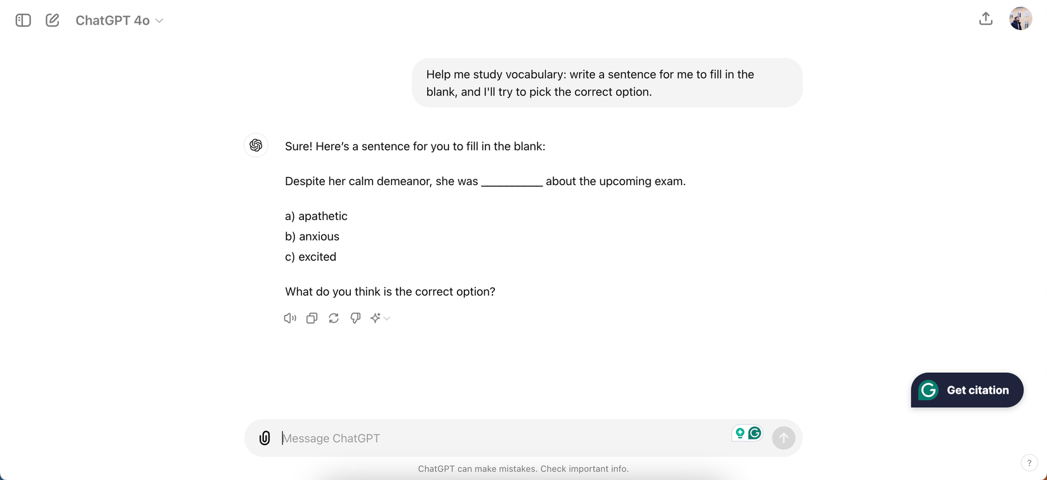The width and height of the screenshot is (1047, 480).
Task: Start a new chat
Action: coord(53,20)
